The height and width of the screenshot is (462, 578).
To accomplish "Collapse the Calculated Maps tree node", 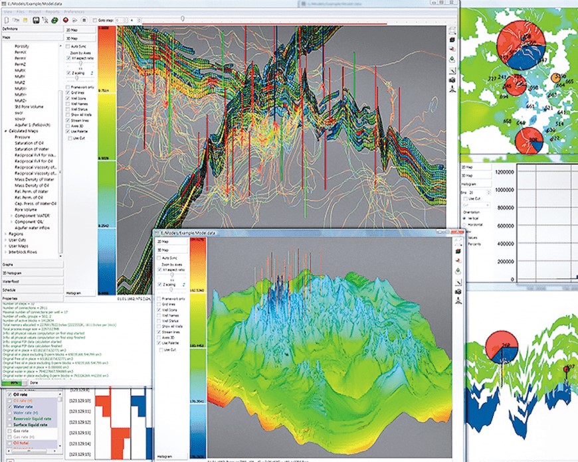I will tap(6, 132).
